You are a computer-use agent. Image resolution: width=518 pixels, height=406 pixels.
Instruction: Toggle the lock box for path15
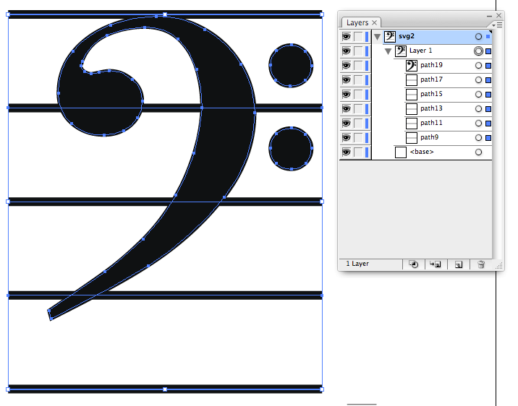359,94
